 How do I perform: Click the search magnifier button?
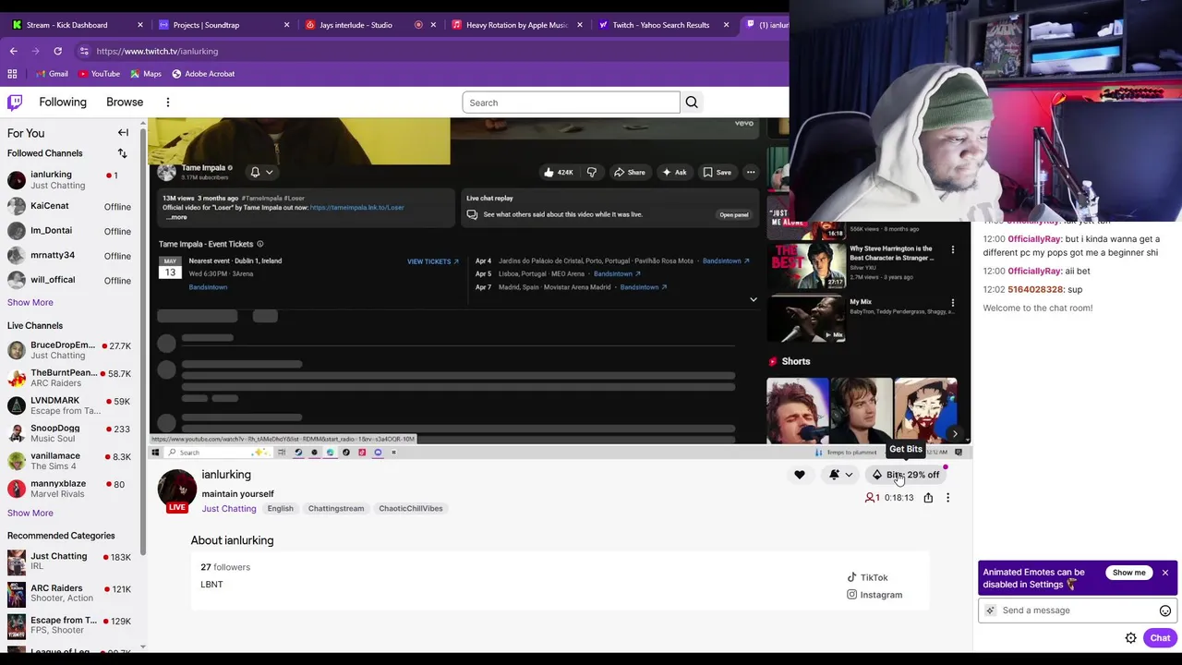tap(692, 103)
